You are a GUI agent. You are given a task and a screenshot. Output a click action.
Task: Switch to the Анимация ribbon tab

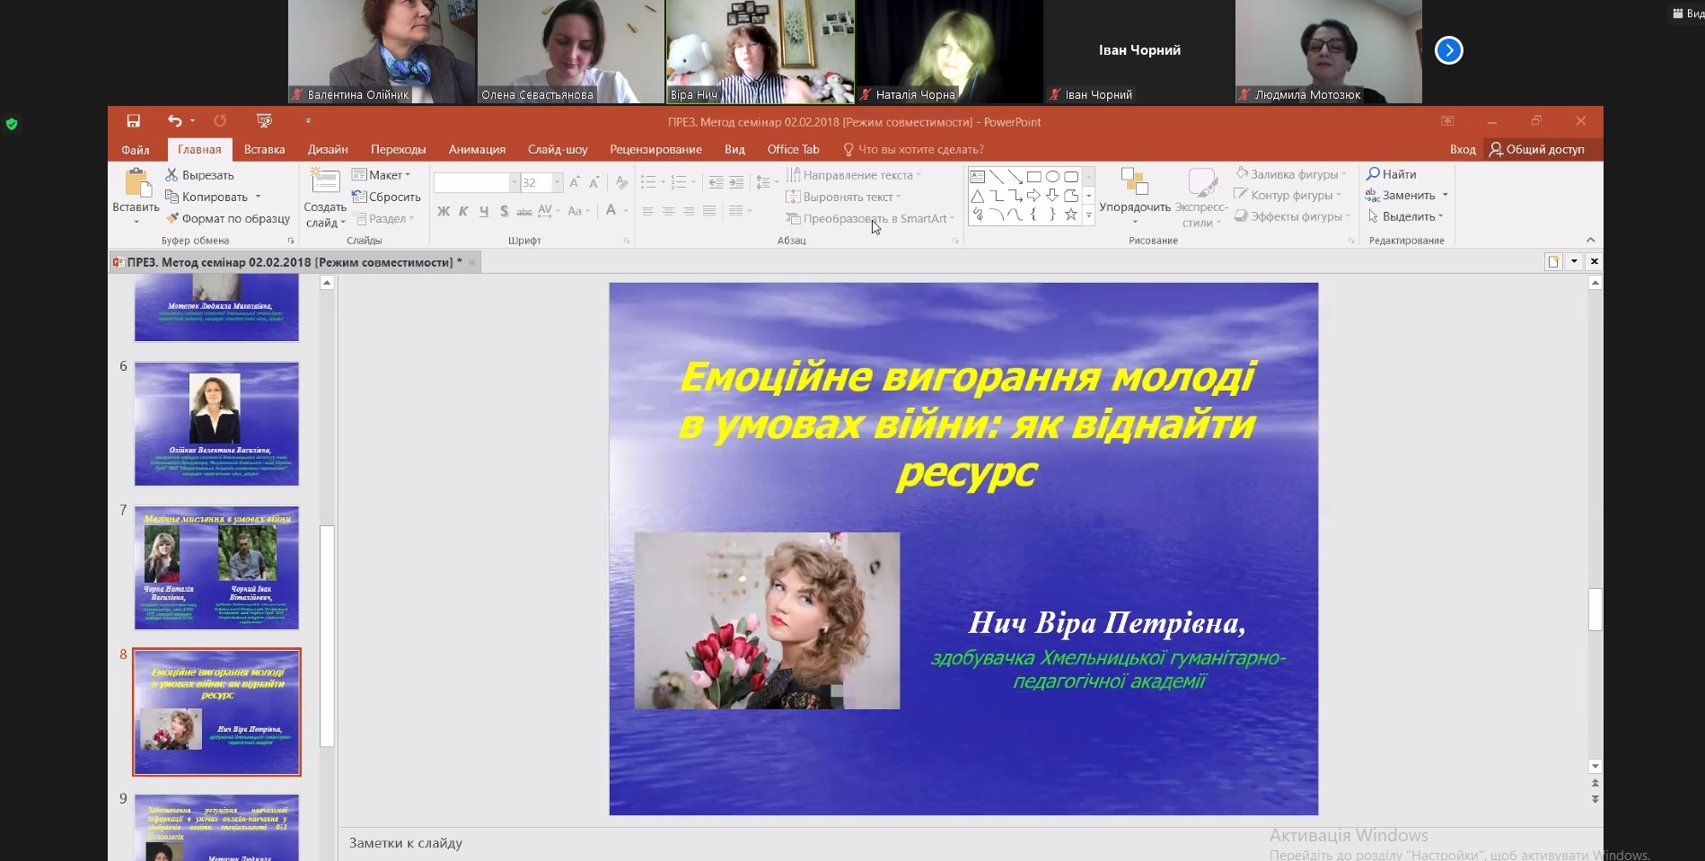coord(477,150)
